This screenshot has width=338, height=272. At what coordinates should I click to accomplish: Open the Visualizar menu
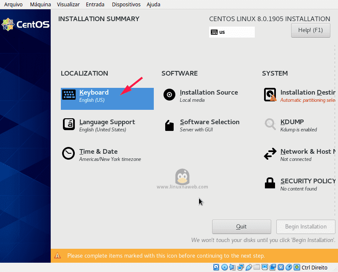point(68,5)
